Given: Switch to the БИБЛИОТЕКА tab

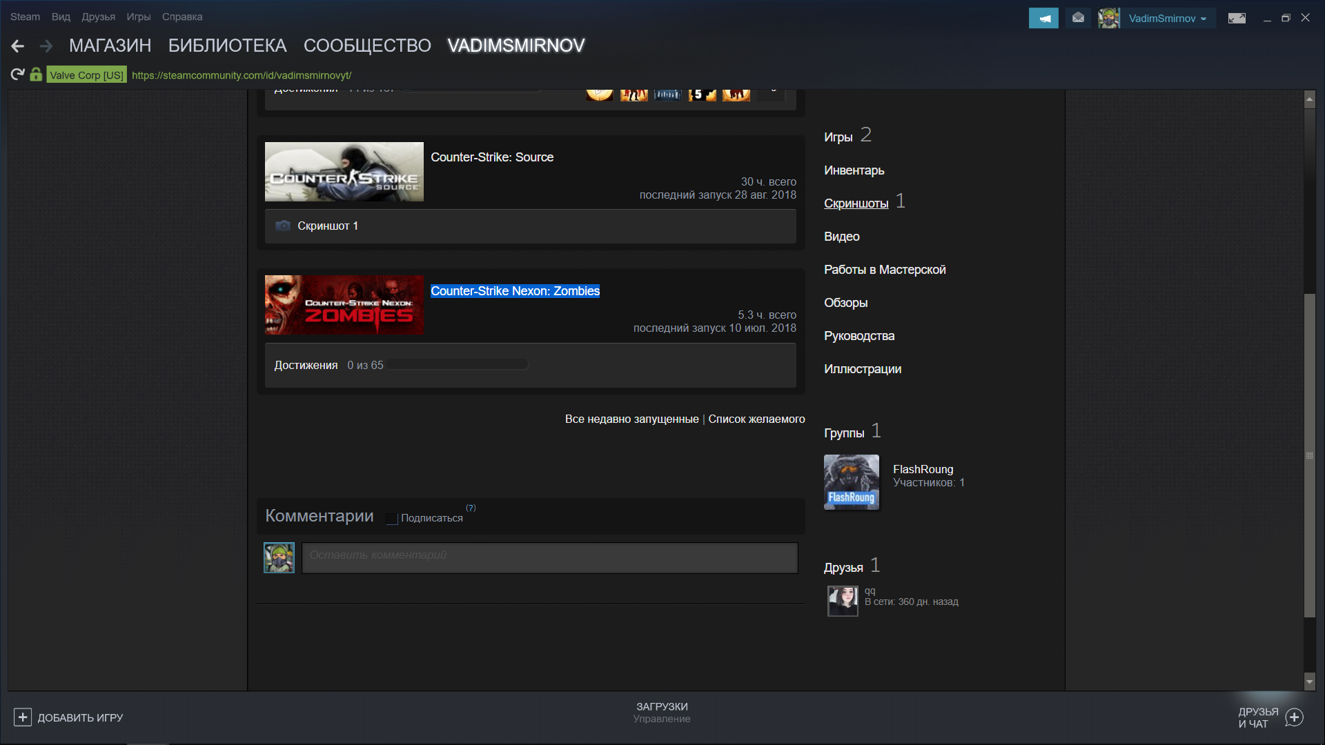Looking at the screenshot, I should click(228, 46).
